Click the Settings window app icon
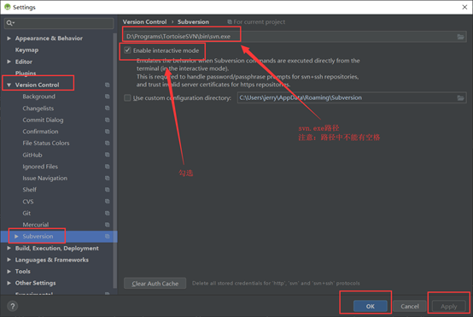Viewport: 473px width, 317px height. 7,7
